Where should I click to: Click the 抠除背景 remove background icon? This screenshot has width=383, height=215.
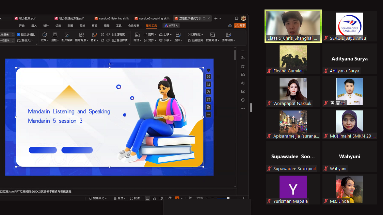click(x=81, y=37)
